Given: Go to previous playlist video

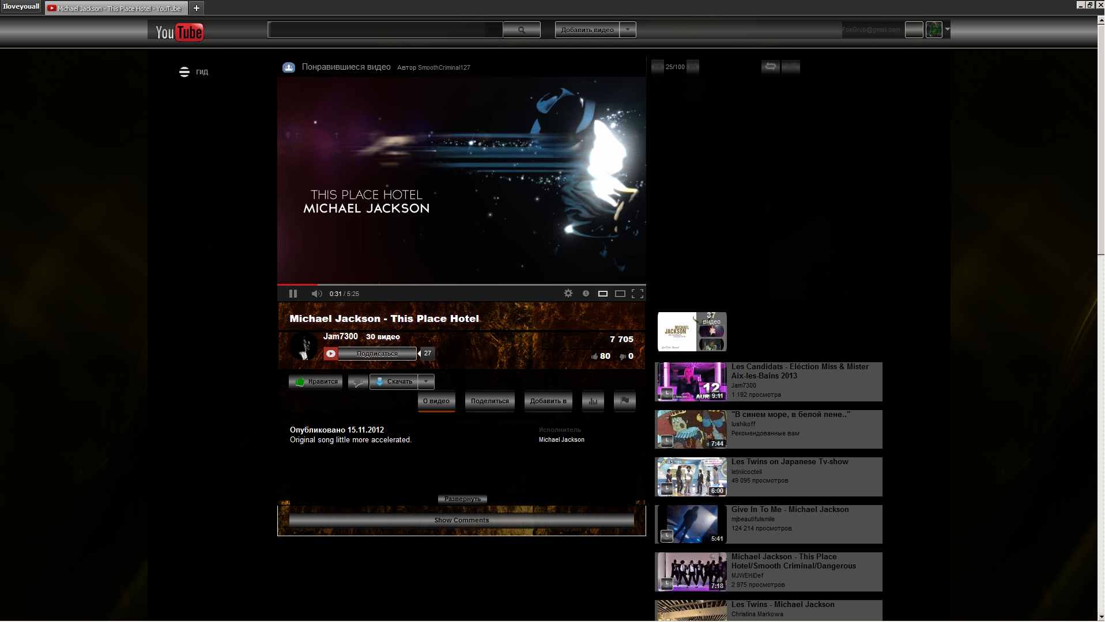Looking at the screenshot, I should [x=657, y=67].
